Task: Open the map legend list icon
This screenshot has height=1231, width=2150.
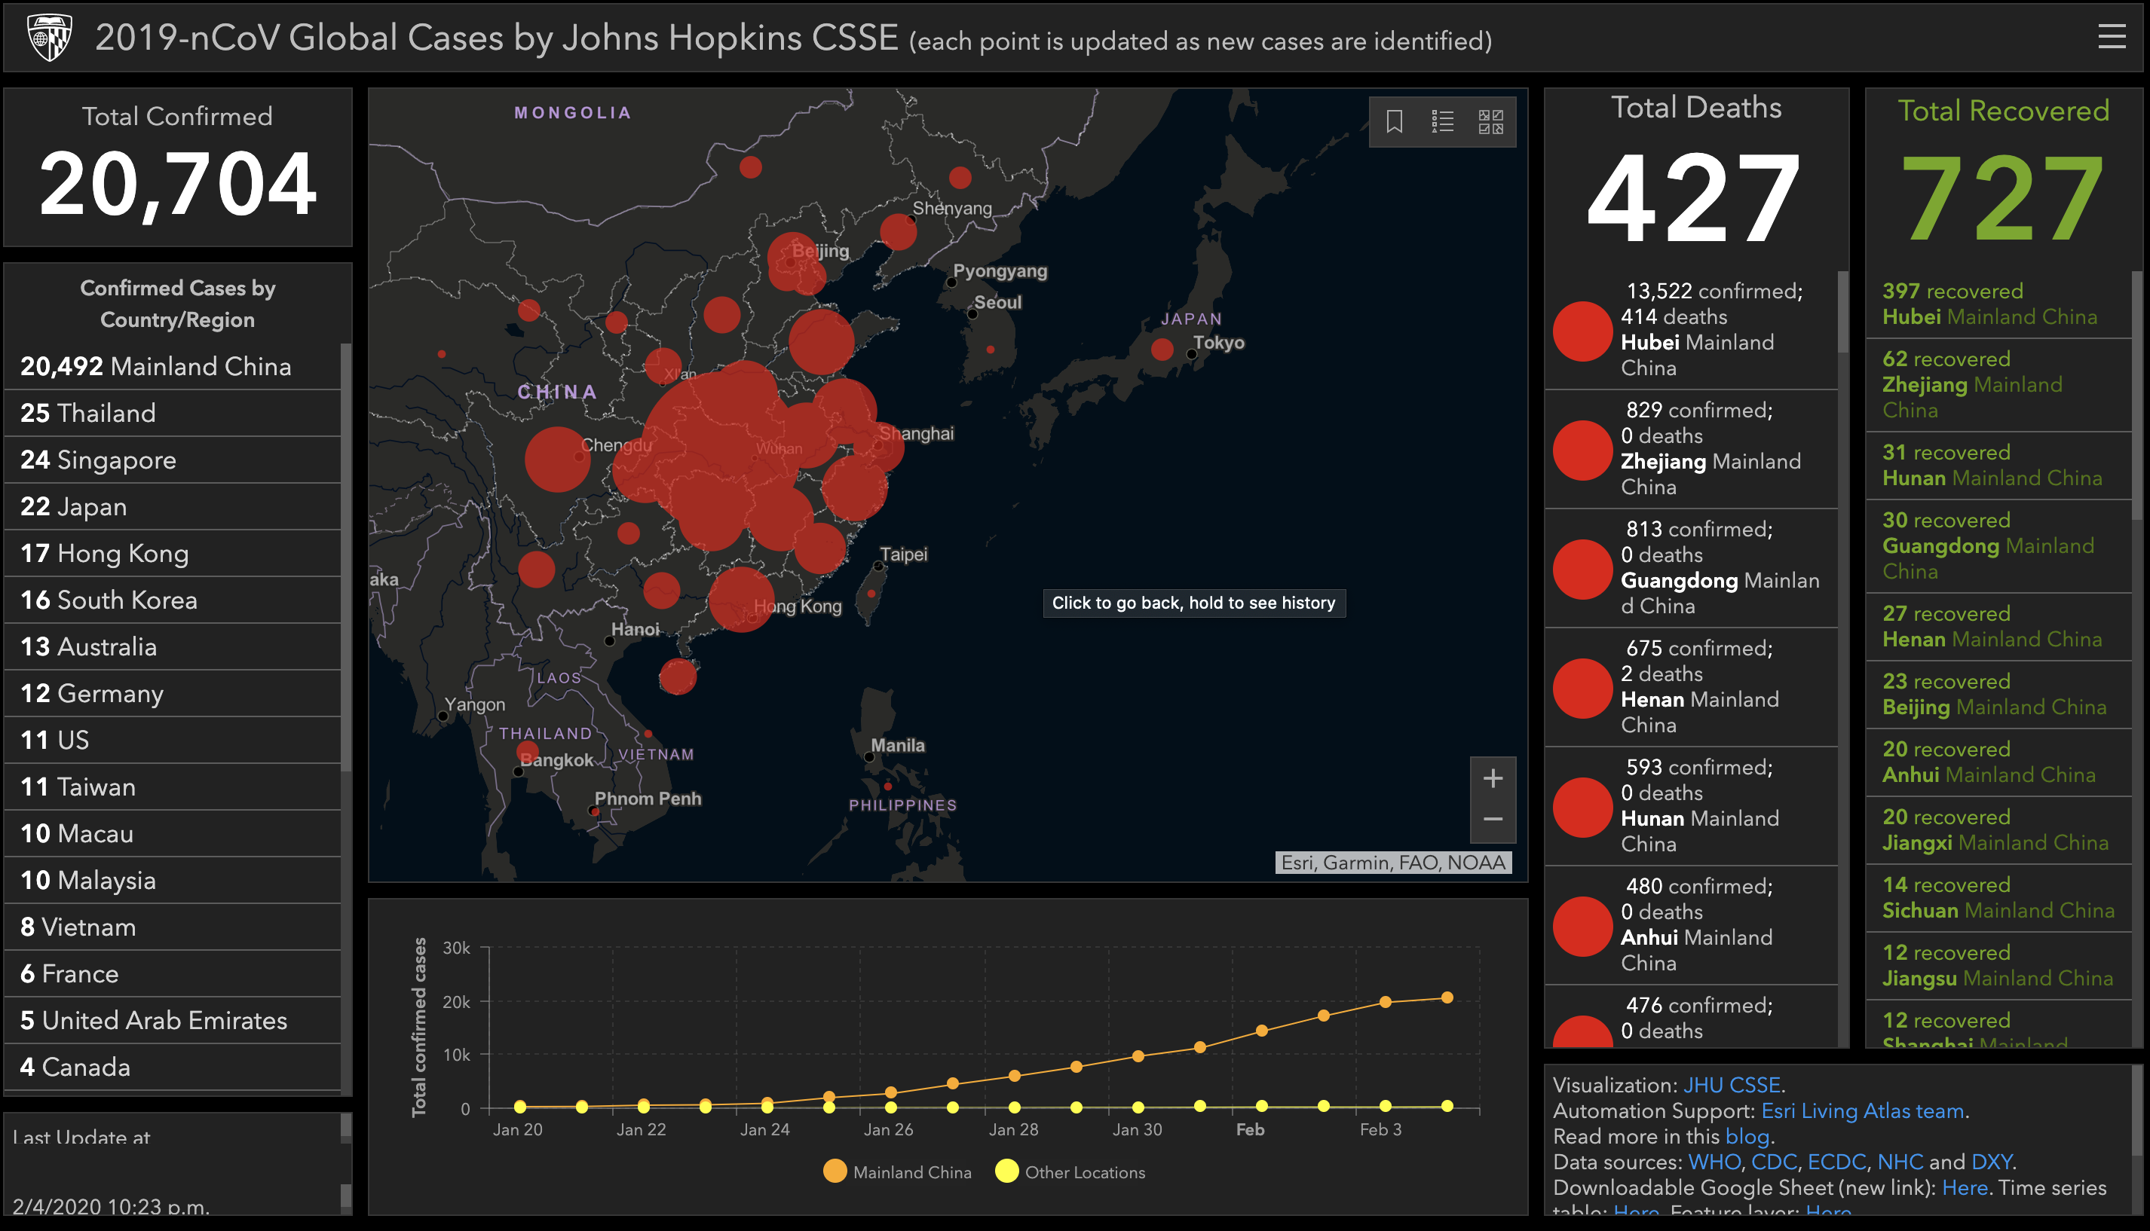Action: 1442,121
